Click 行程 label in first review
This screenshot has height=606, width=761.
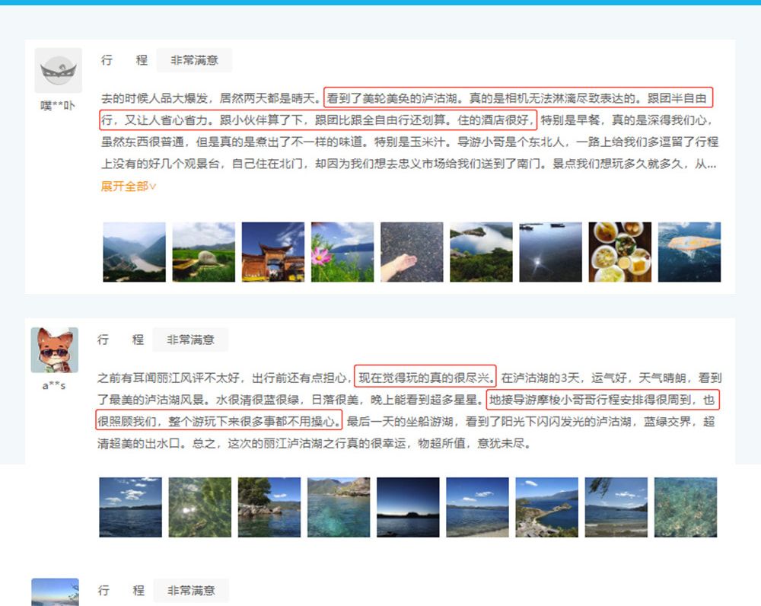[x=124, y=60]
